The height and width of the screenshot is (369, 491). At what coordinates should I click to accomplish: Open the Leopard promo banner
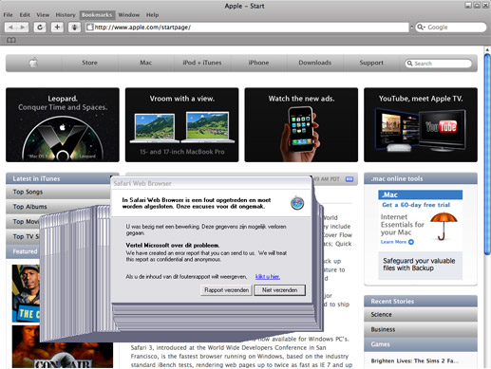click(63, 125)
